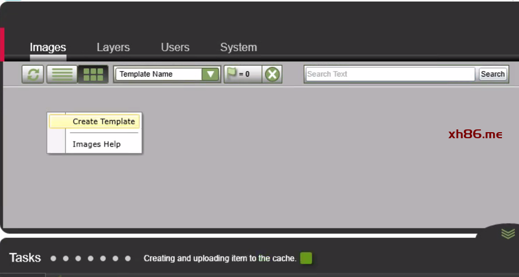Click the green flag filter button

pyautogui.click(x=242, y=74)
